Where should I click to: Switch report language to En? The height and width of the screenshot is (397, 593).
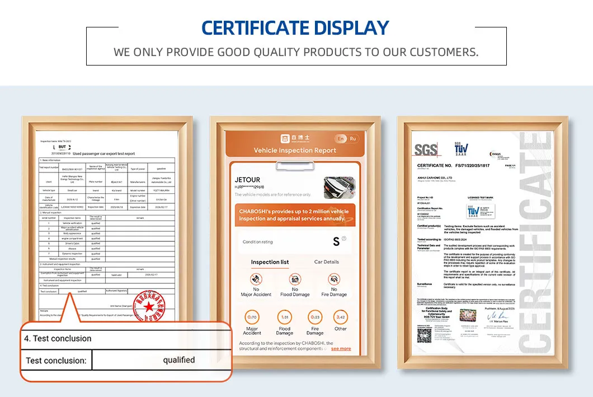pyautogui.click(x=341, y=138)
